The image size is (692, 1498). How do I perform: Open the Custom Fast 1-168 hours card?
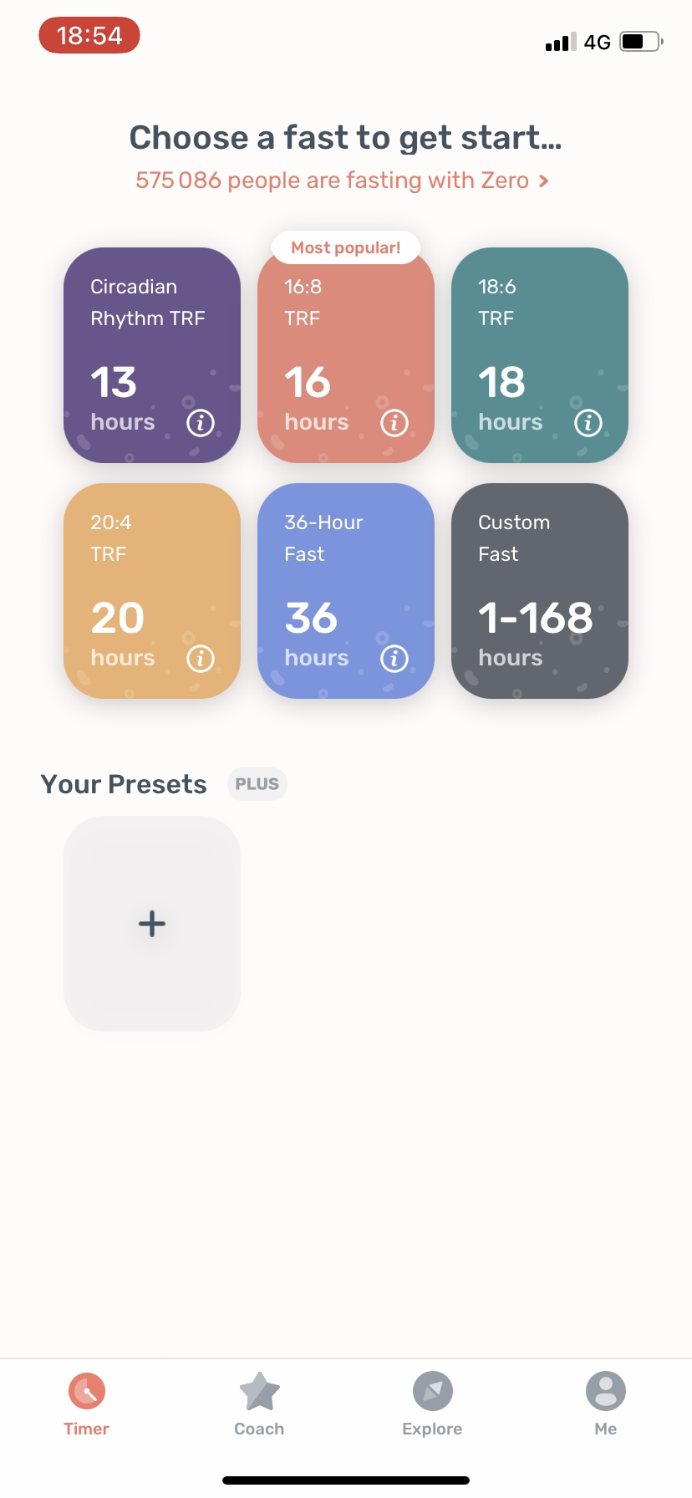coord(540,590)
